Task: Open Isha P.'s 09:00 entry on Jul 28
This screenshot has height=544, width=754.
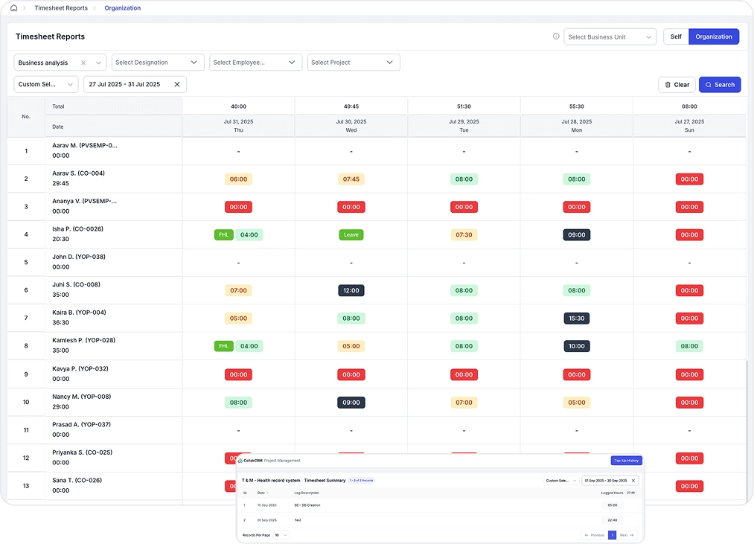Action: (x=577, y=234)
